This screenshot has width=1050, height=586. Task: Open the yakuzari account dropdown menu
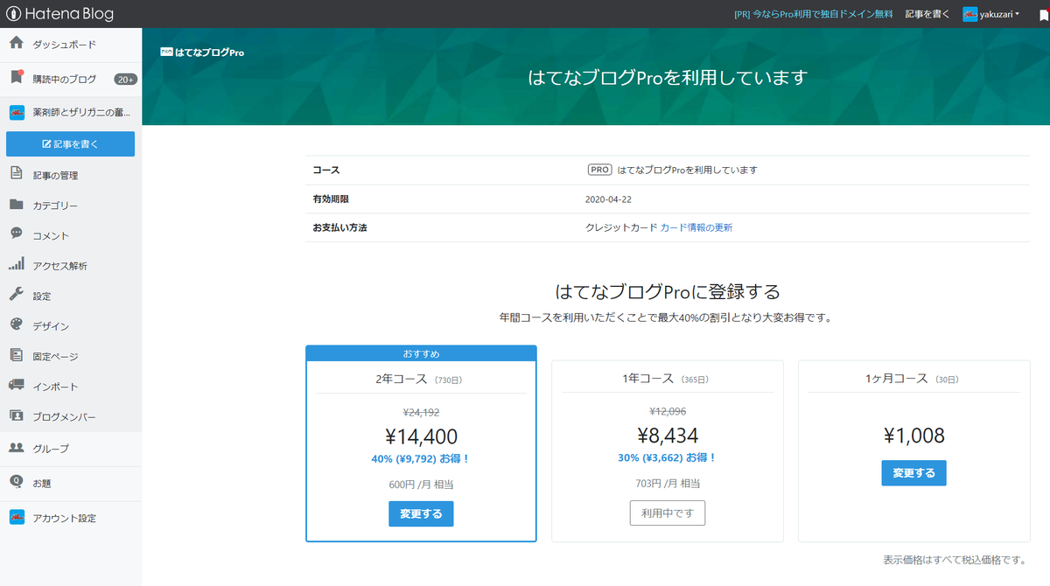click(991, 14)
